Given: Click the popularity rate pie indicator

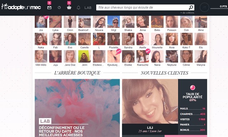Looking at the screenshot, I should tap(193, 88).
